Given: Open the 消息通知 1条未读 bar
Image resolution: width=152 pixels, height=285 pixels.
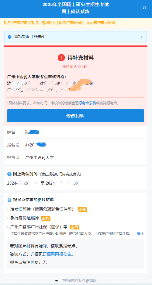Looking at the screenshot, I should click(x=76, y=37).
